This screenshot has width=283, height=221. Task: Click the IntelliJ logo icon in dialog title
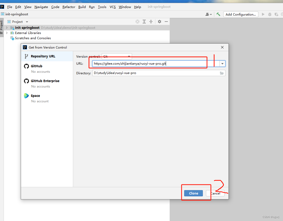(25, 47)
